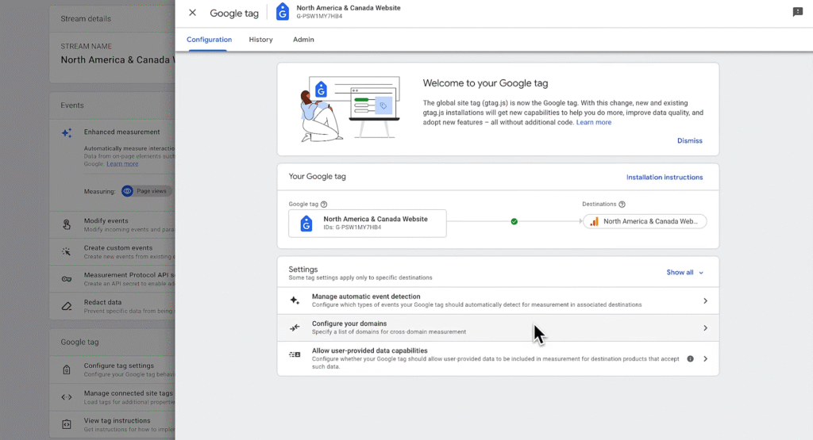Click the View tag instructions code icon
Viewport: 813px width, 440px height.
click(x=67, y=424)
